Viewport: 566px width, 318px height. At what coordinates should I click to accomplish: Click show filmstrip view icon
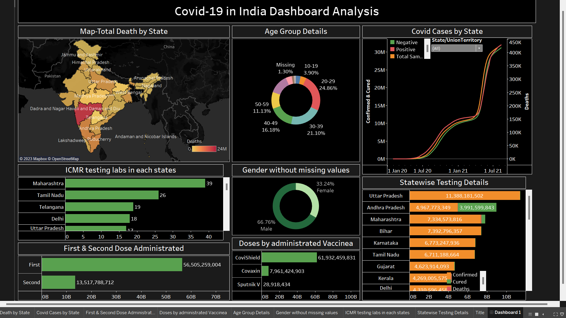(x=530, y=314)
